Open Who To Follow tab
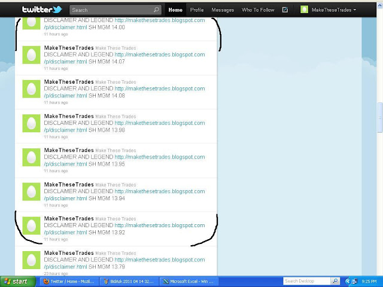Image resolution: width=383 pixels, height=287 pixels. (258, 10)
